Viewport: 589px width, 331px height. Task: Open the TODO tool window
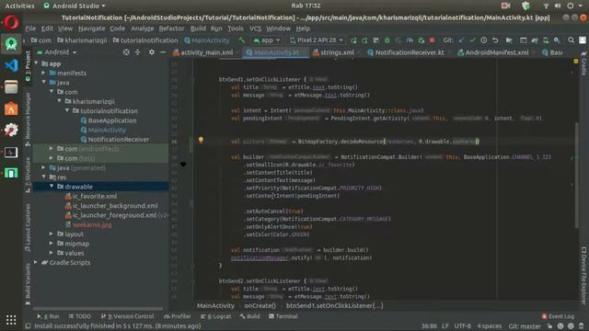coord(80,316)
